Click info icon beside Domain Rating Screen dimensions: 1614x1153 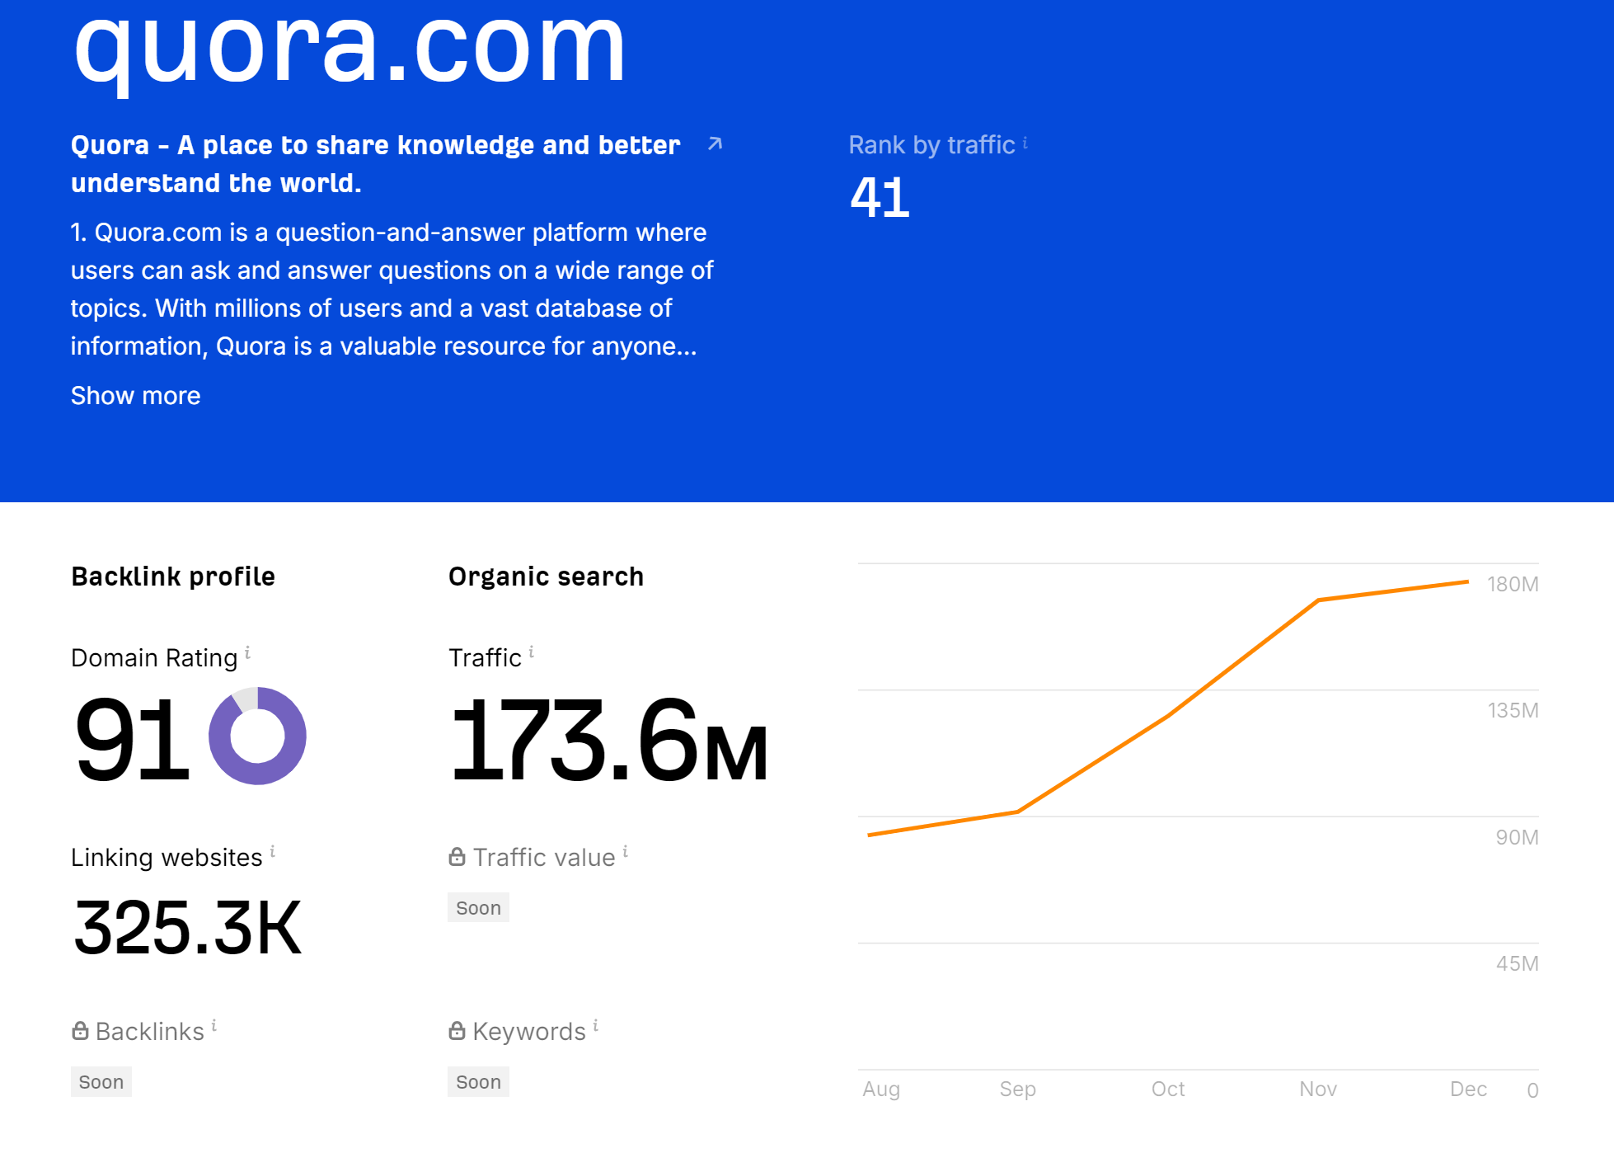pyautogui.click(x=247, y=653)
